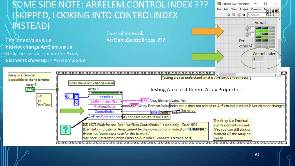This screenshot has height=166, width=295.
Task: Click the connector pane grid icon
Action: pyautogui.click(x=270, y=12)
